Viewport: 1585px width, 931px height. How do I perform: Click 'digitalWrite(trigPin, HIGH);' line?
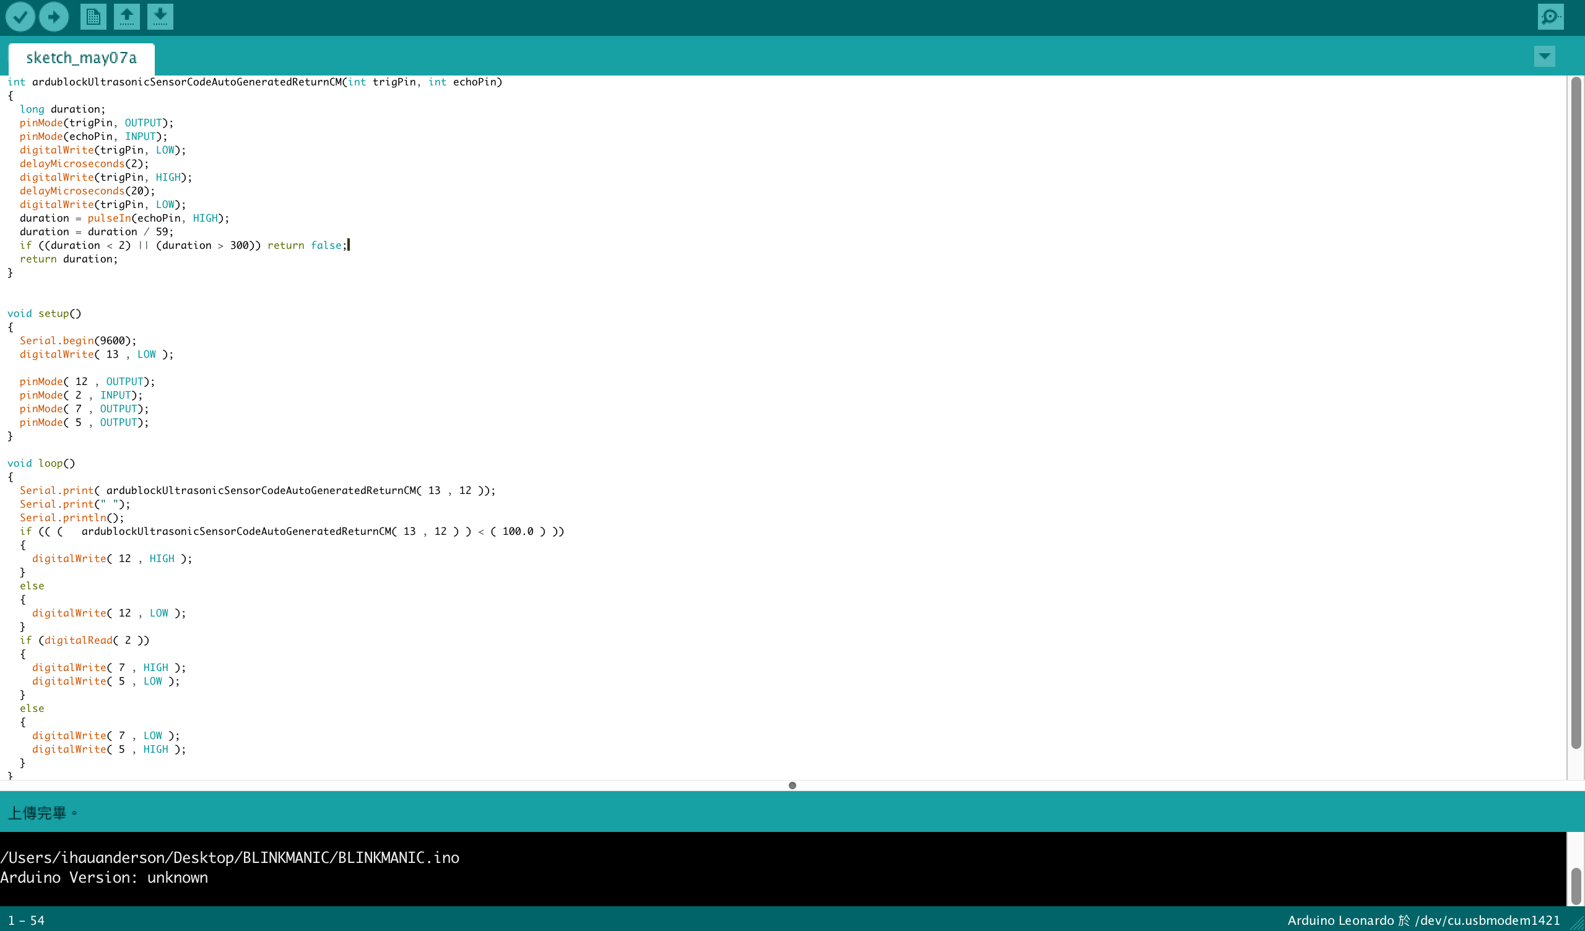pyautogui.click(x=106, y=178)
